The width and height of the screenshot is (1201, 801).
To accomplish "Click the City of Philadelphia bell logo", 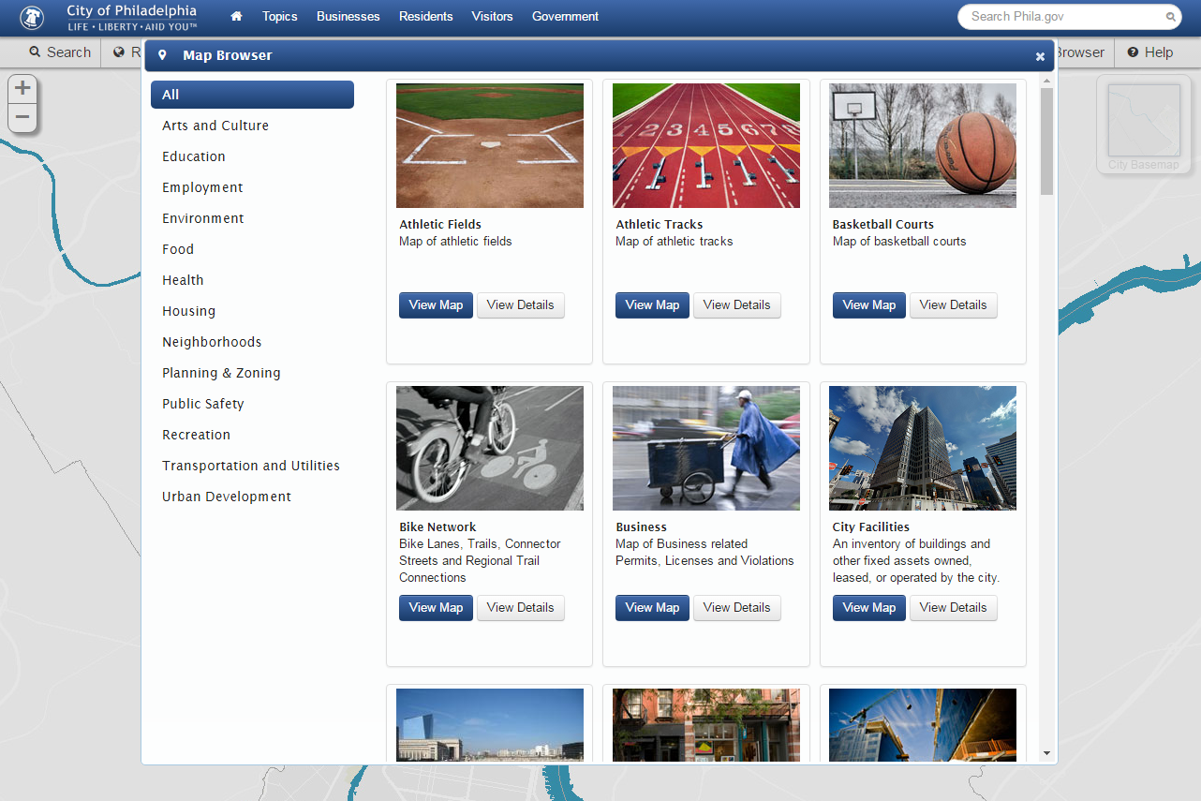I will [32, 17].
